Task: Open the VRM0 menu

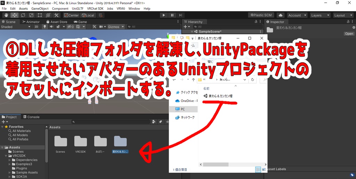Action: pos(121,9)
